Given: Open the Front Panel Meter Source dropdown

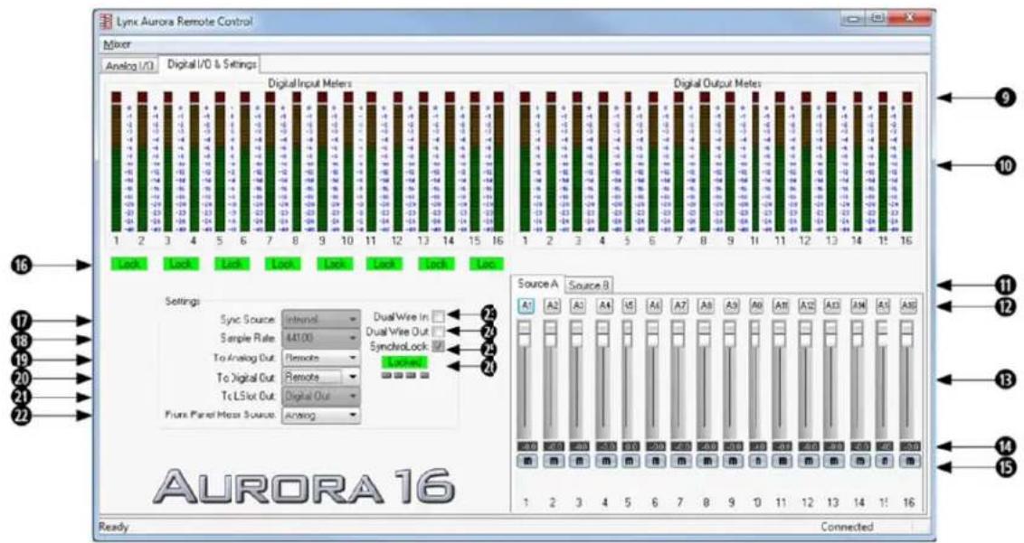Looking at the screenshot, I should pos(320,415).
